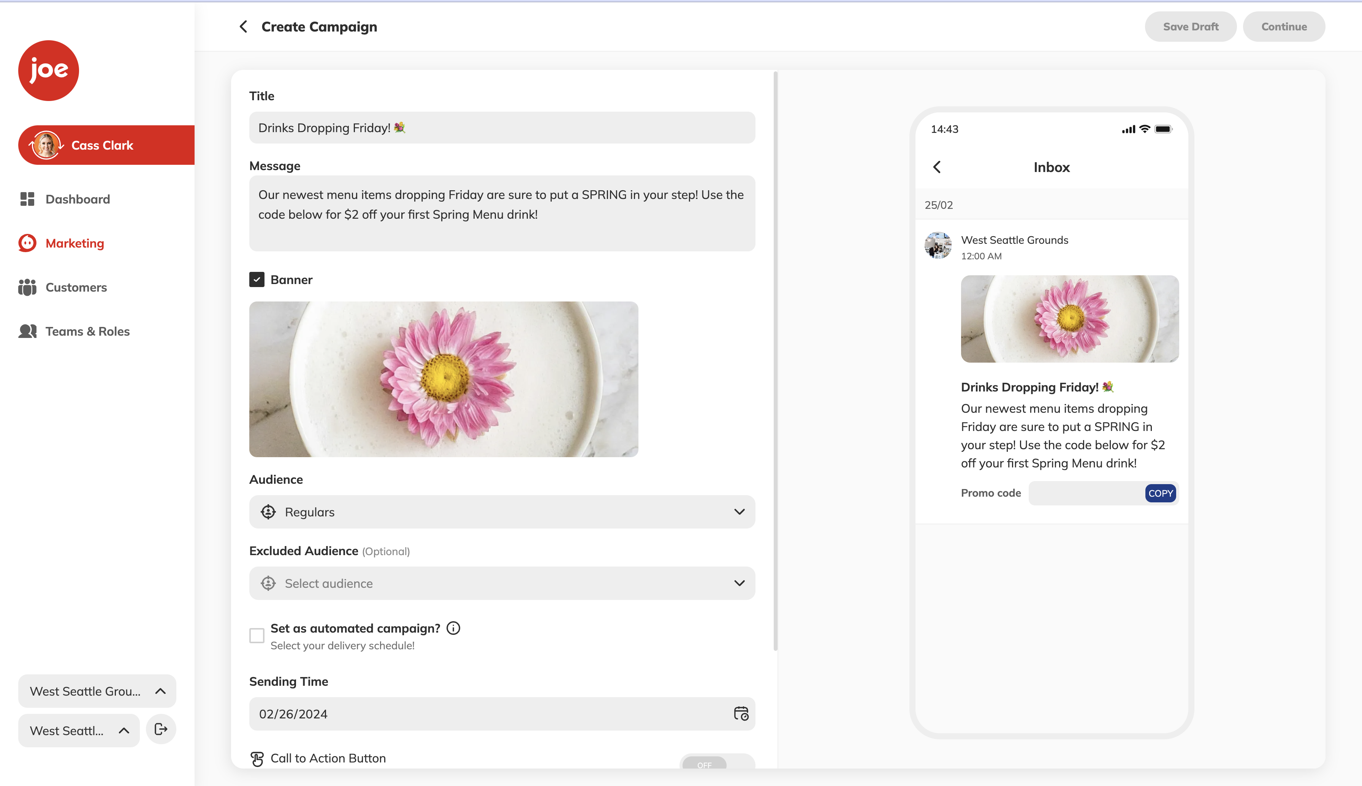Click COPY next to Promo code
This screenshot has width=1362, height=786.
click(x=1160, y=493)
